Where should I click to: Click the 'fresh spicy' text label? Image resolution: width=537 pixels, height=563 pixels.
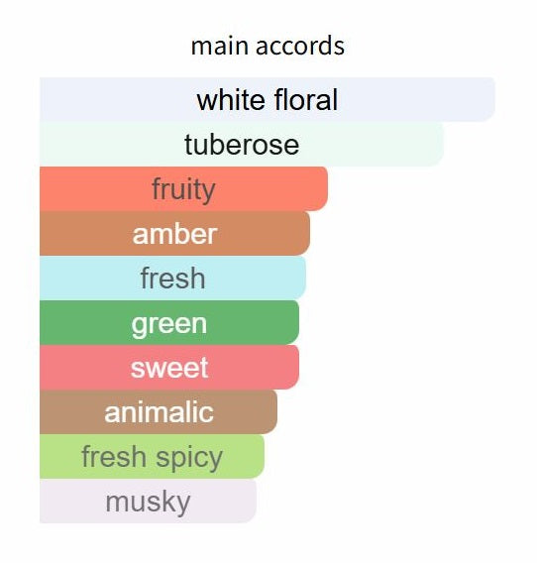coord(152,458)
